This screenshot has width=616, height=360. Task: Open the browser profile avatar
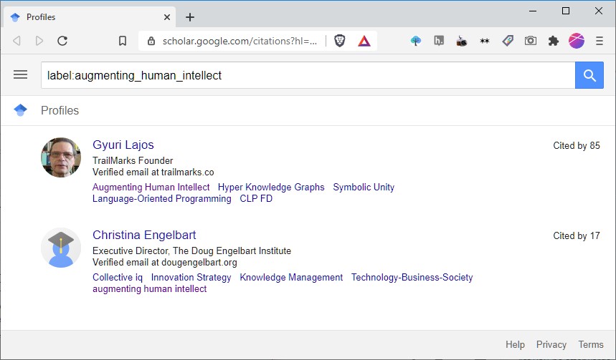(577, 41)
